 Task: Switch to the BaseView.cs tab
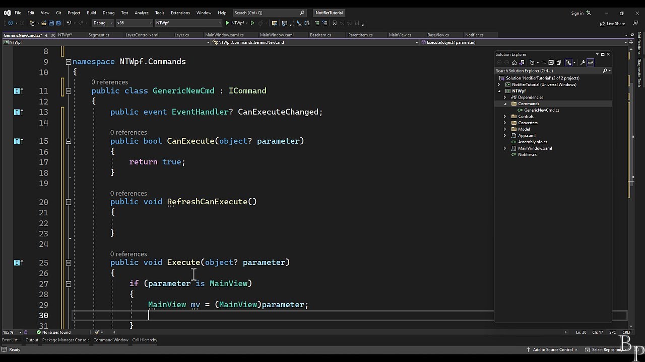(438, 35)
